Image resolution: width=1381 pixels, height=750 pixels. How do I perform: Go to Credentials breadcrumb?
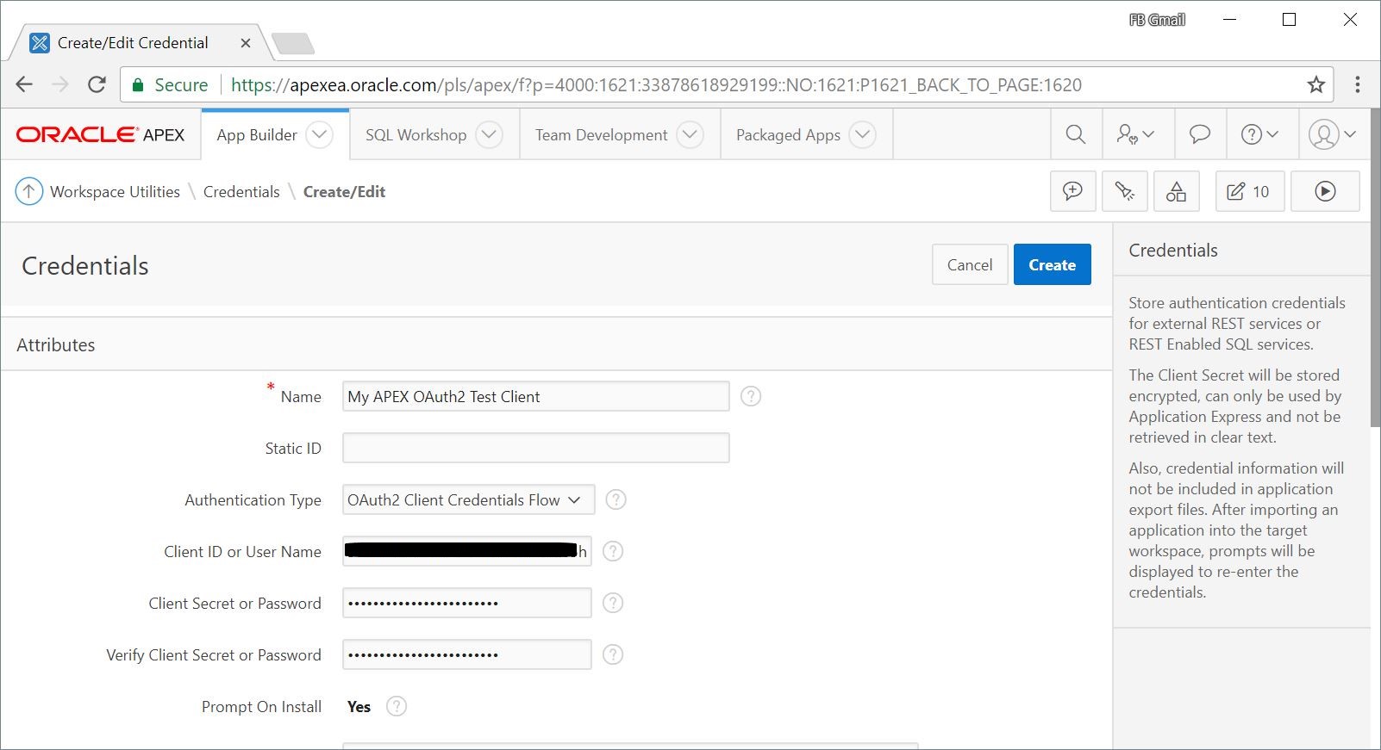(241, 191)
